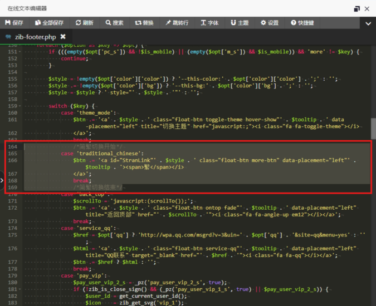Switch to the zib-footer.php tab
Screen dimensions: 376x306
(x=36, y=37)
